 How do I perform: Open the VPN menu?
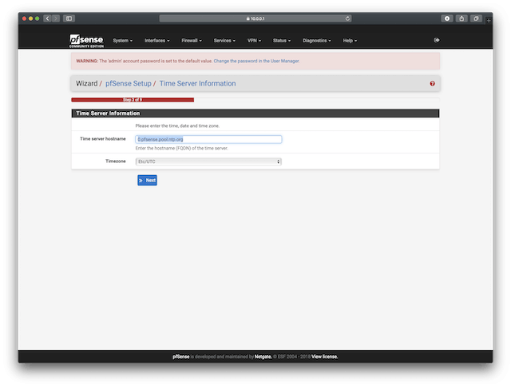coord(254,41)
